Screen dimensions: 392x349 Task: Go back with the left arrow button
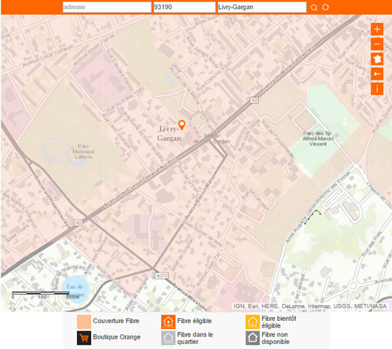377,74
